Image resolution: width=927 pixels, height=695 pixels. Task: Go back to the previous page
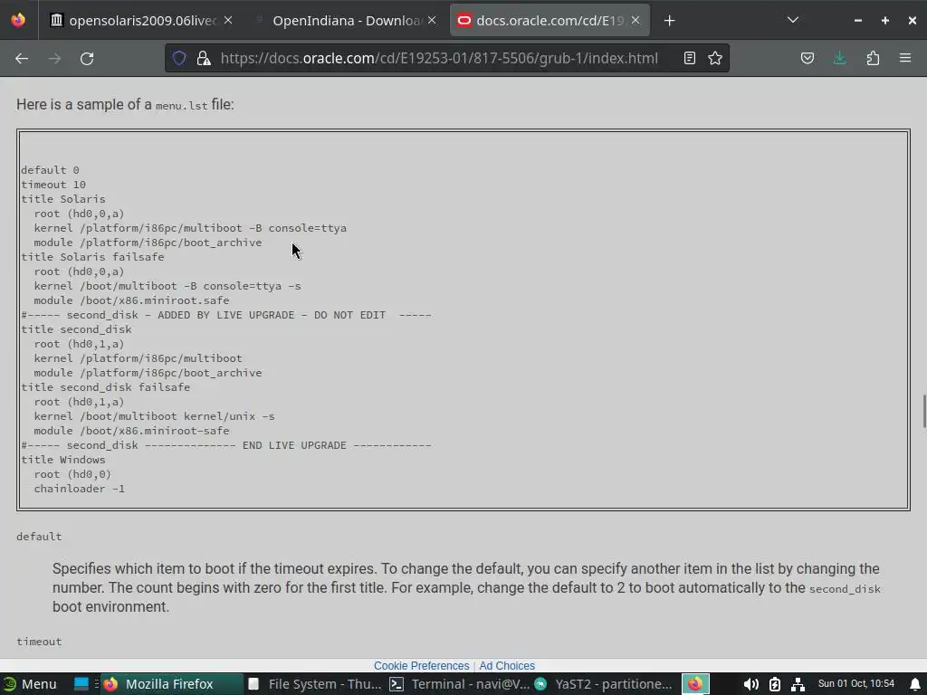pos(22,58)
